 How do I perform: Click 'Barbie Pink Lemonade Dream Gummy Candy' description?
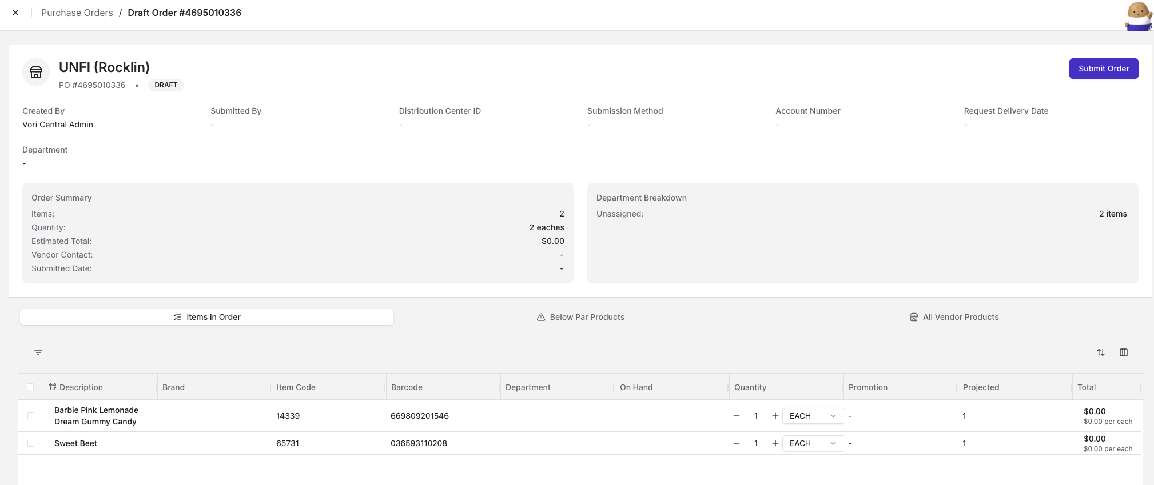click(x=96, y=416)
